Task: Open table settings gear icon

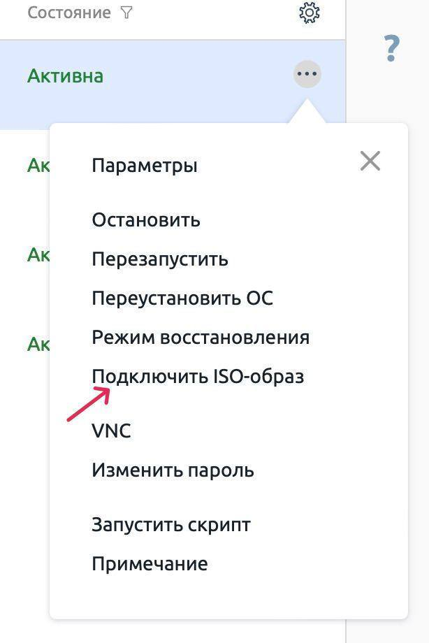Action: (x=309, y=13)
